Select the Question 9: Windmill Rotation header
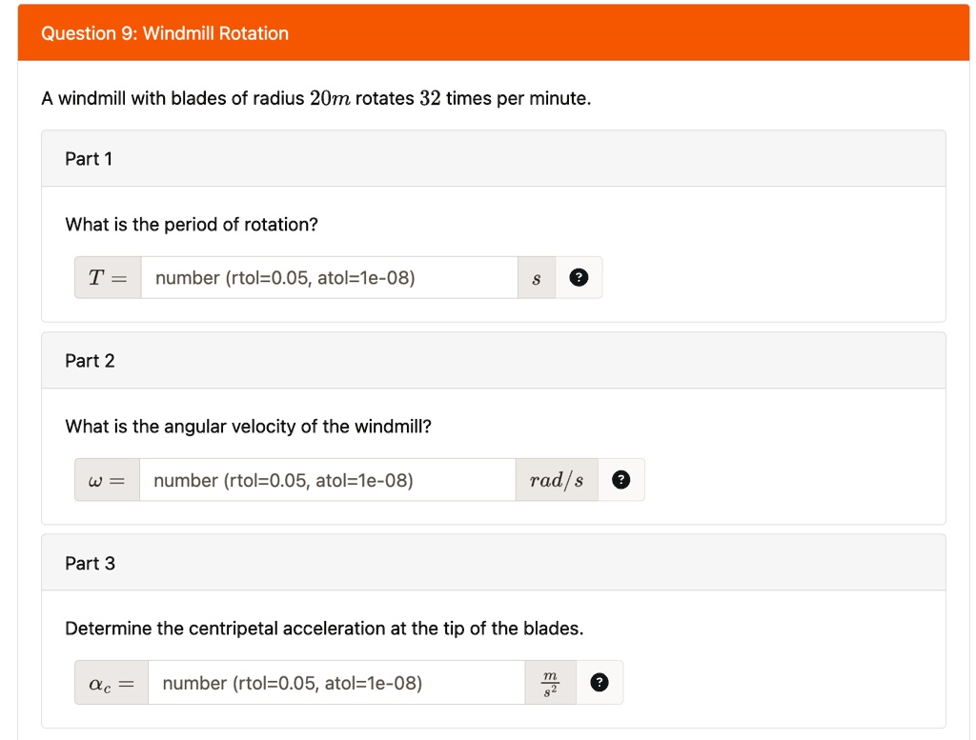976x740 pixels. click(x=164, y=32)
